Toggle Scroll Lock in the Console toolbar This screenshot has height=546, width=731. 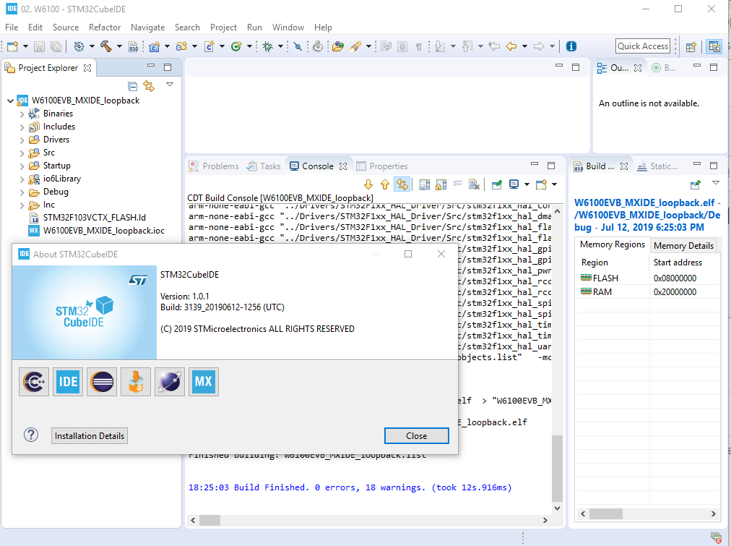click(x=440, y=185)
